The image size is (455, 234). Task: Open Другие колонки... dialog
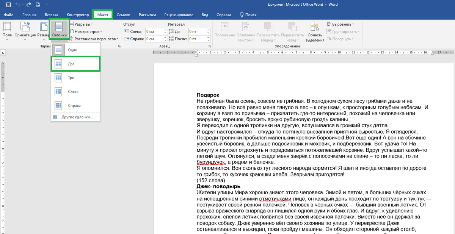75,117
